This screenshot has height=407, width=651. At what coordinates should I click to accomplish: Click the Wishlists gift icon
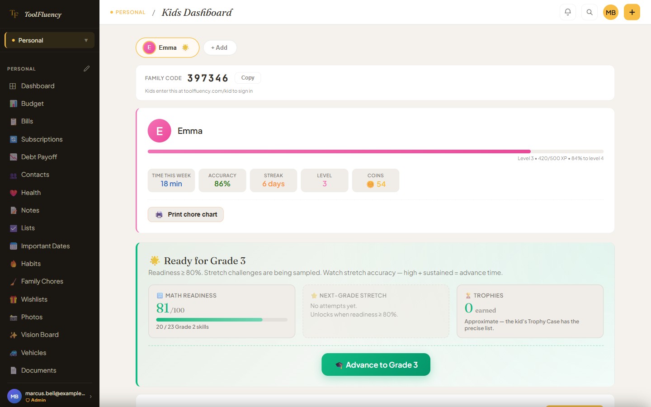tap(13, 299)
